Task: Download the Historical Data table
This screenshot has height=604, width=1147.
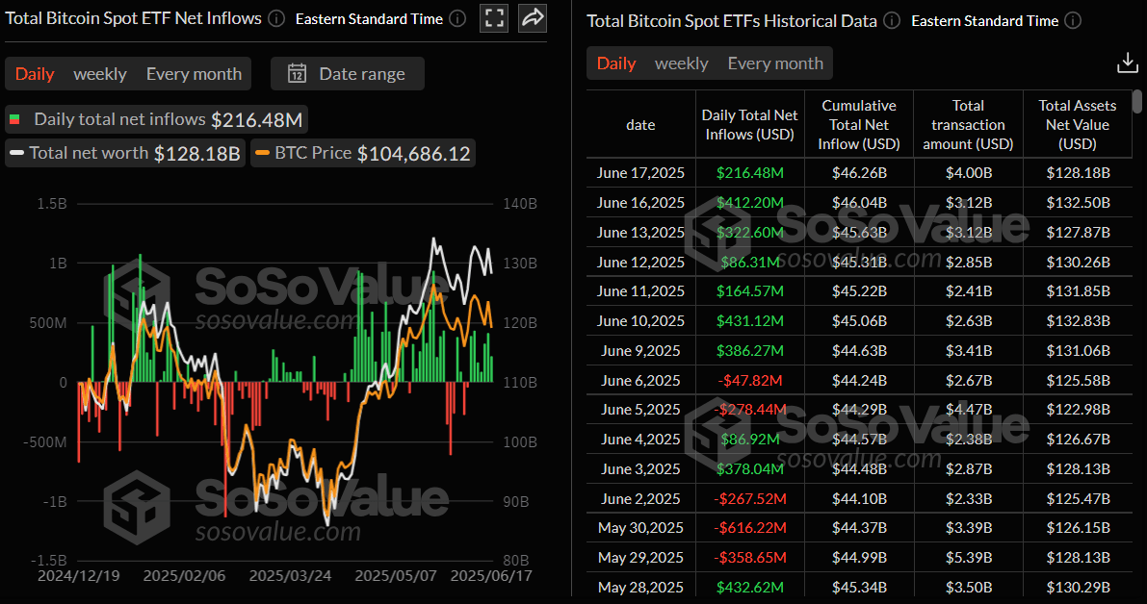Action: pyautogui.click(x=1127, y=62)
